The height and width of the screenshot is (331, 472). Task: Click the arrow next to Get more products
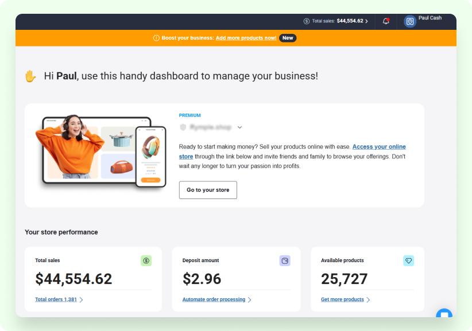tap(368, 299)
